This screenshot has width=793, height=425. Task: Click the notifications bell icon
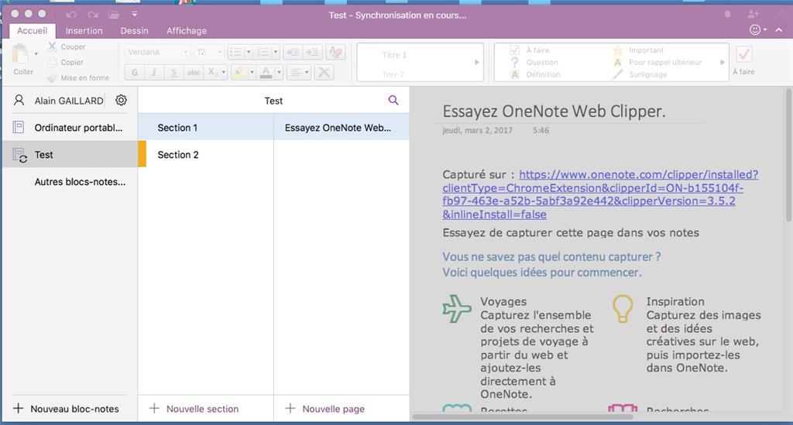click(727, 15)
